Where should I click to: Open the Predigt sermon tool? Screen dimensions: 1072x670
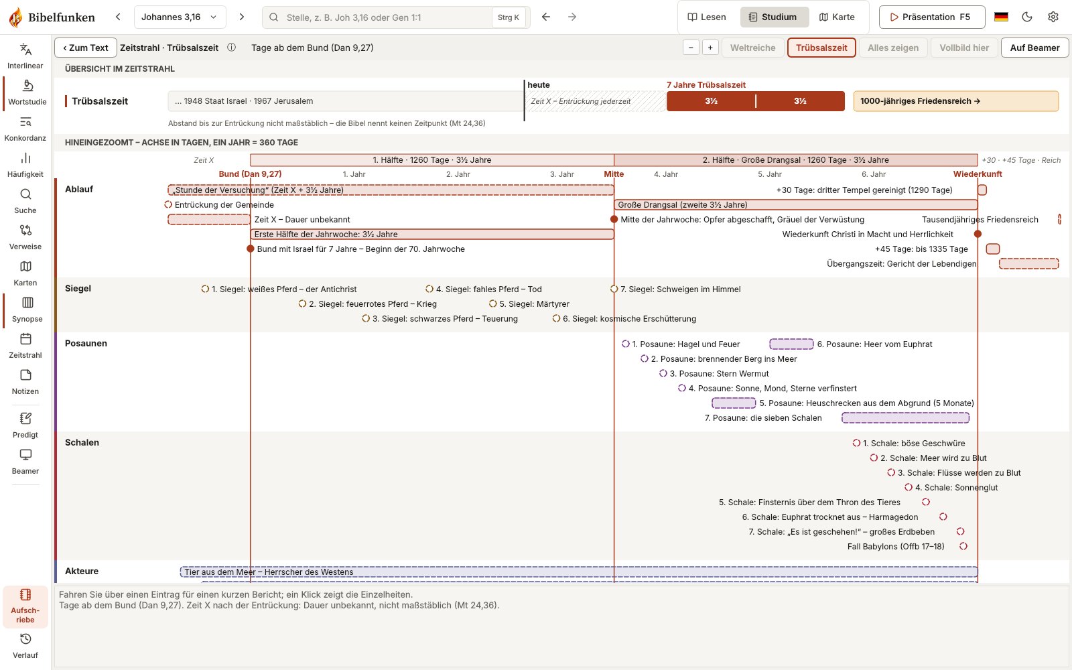[x=25, y=425]
